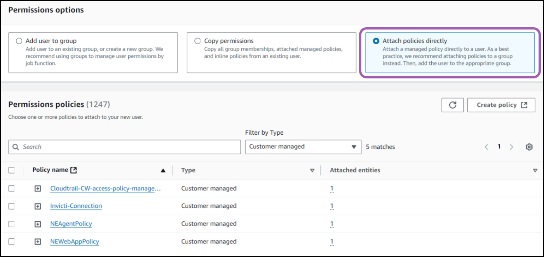
Task: Go to the next page of policies
Action: [x=511, y=147]
